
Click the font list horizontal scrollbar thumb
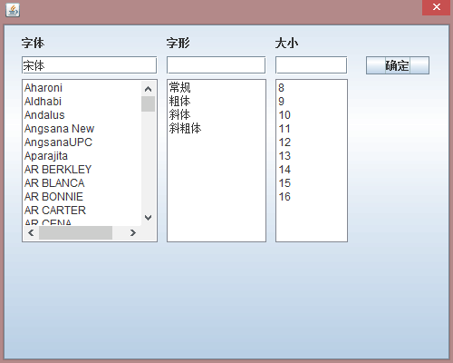point(75,232)
